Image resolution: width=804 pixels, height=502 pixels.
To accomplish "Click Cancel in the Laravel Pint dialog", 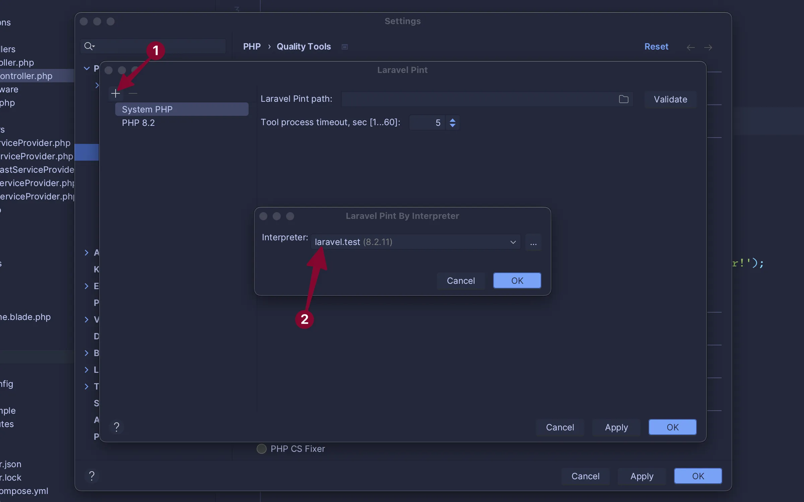I will point(560,427).
